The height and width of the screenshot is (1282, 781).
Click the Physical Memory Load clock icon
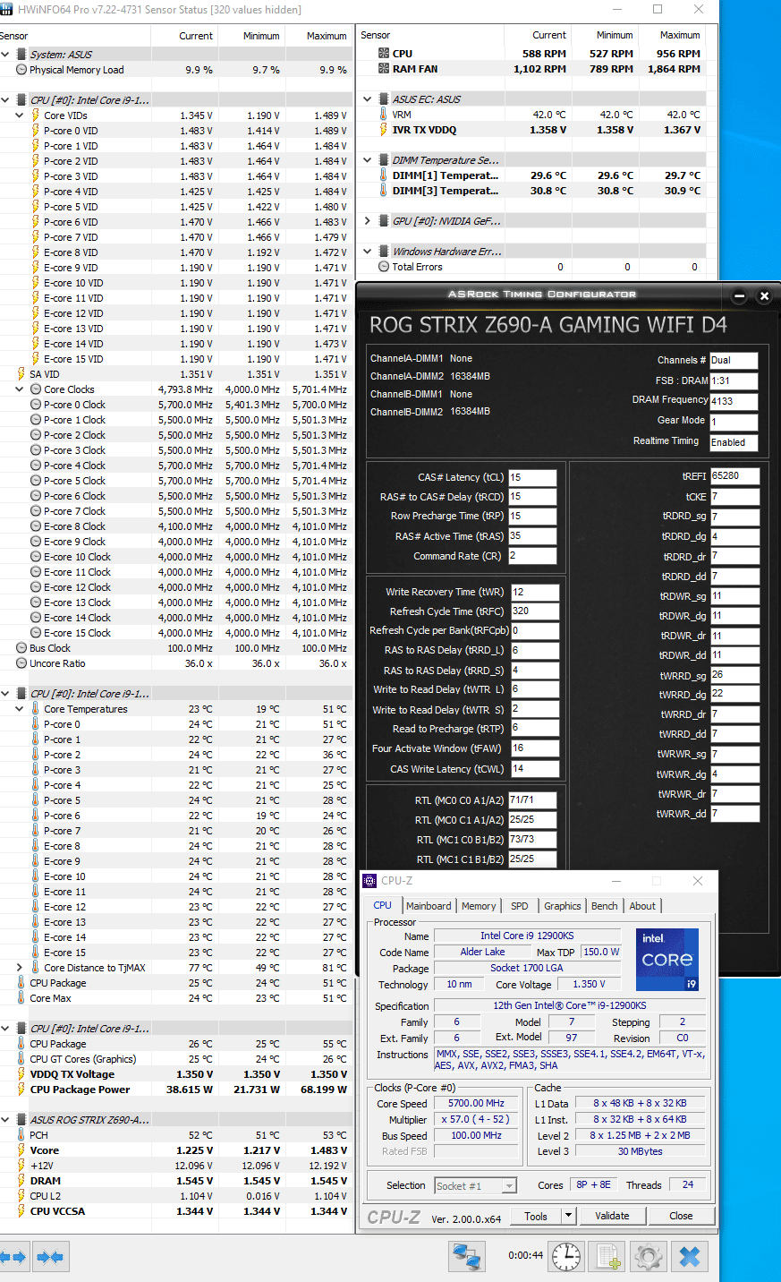[21, 70]
